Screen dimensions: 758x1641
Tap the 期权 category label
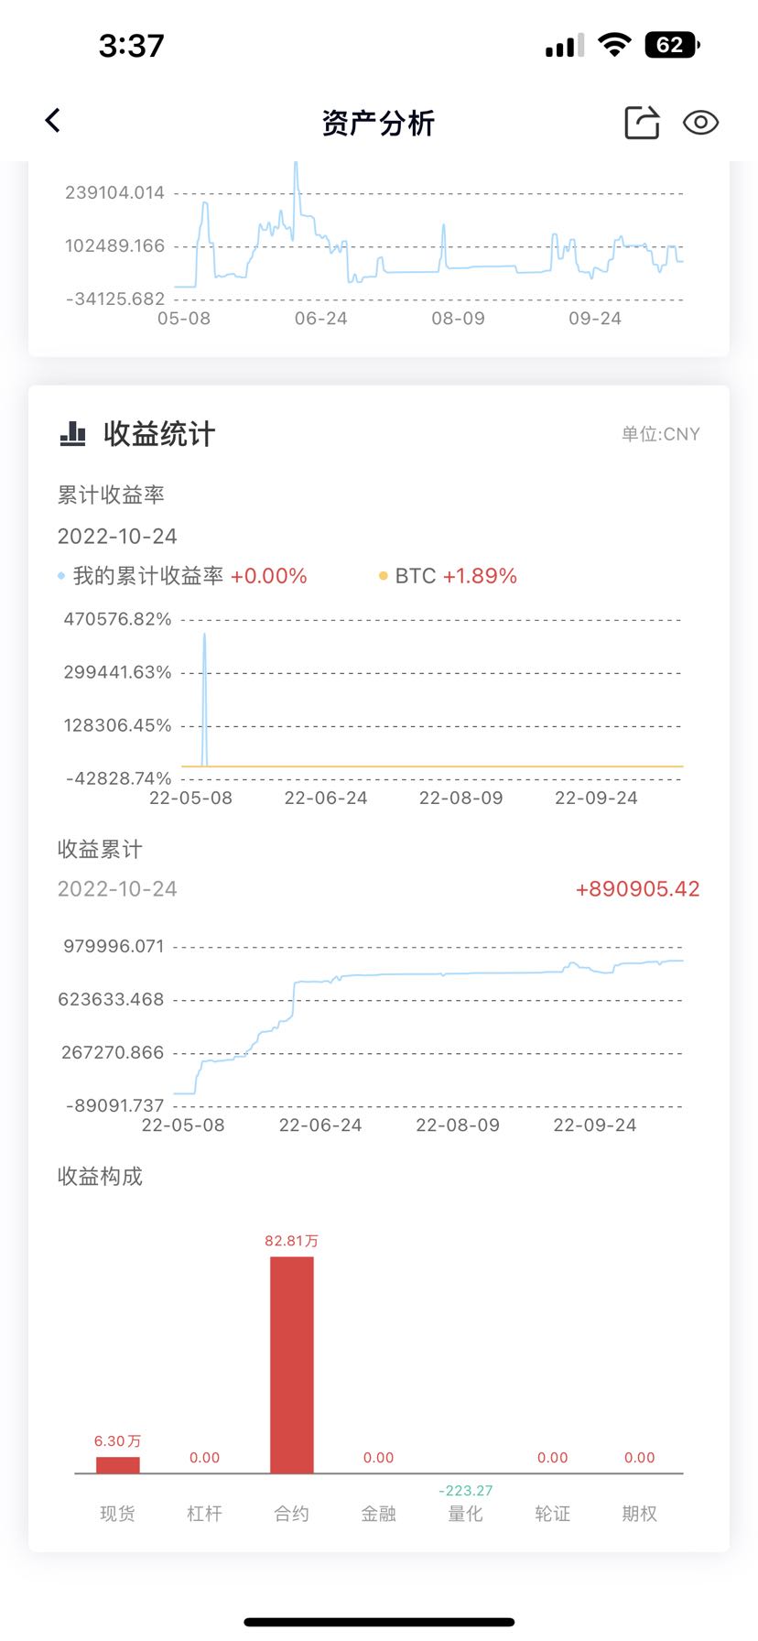tap(639, 1514)
